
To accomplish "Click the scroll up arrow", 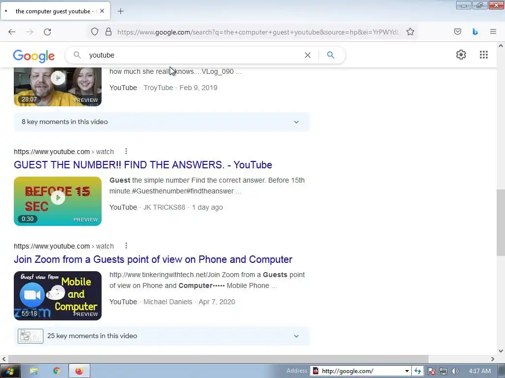I will click(x=501, y=46).
